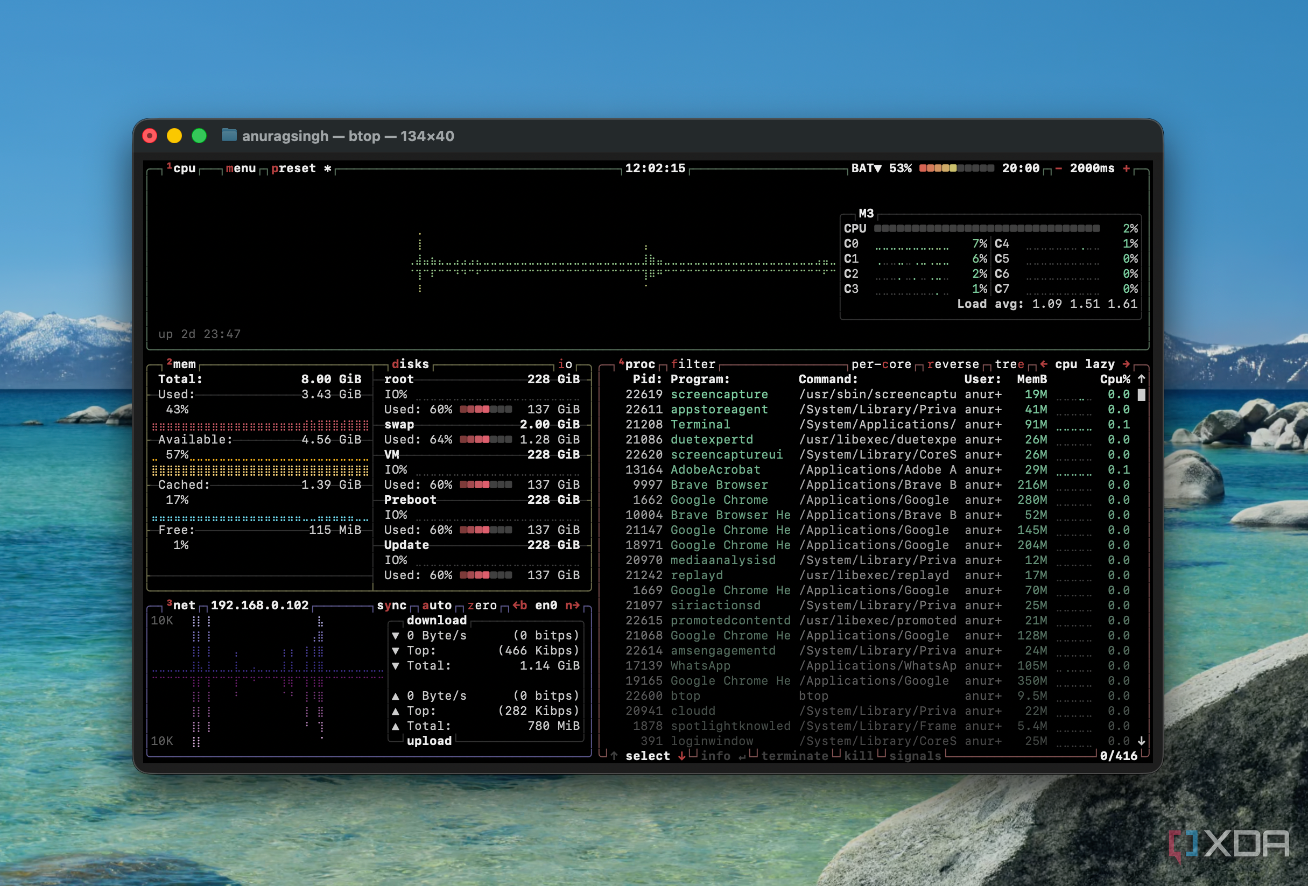
Task: Toggle disks io mode
Action: point(565,364)
